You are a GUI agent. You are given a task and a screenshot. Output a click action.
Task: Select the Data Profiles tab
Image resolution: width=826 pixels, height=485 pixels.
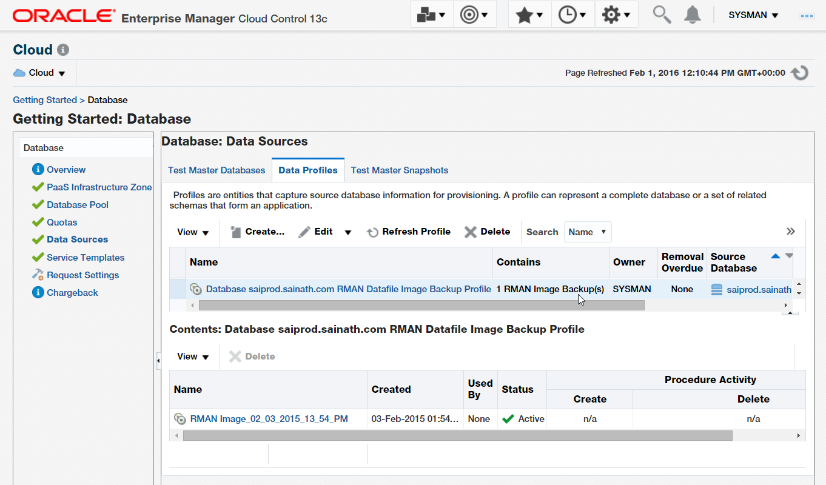(x=308, y=170)
